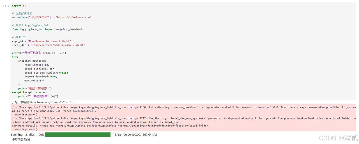
Task: Click the 'Fetching 18 files: 100%' label
Action: click(28, 135)
